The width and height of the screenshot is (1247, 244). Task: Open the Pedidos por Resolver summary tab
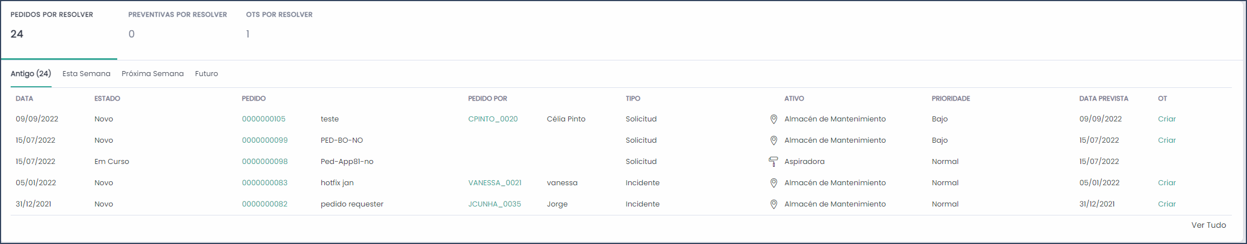coord(58,30)
